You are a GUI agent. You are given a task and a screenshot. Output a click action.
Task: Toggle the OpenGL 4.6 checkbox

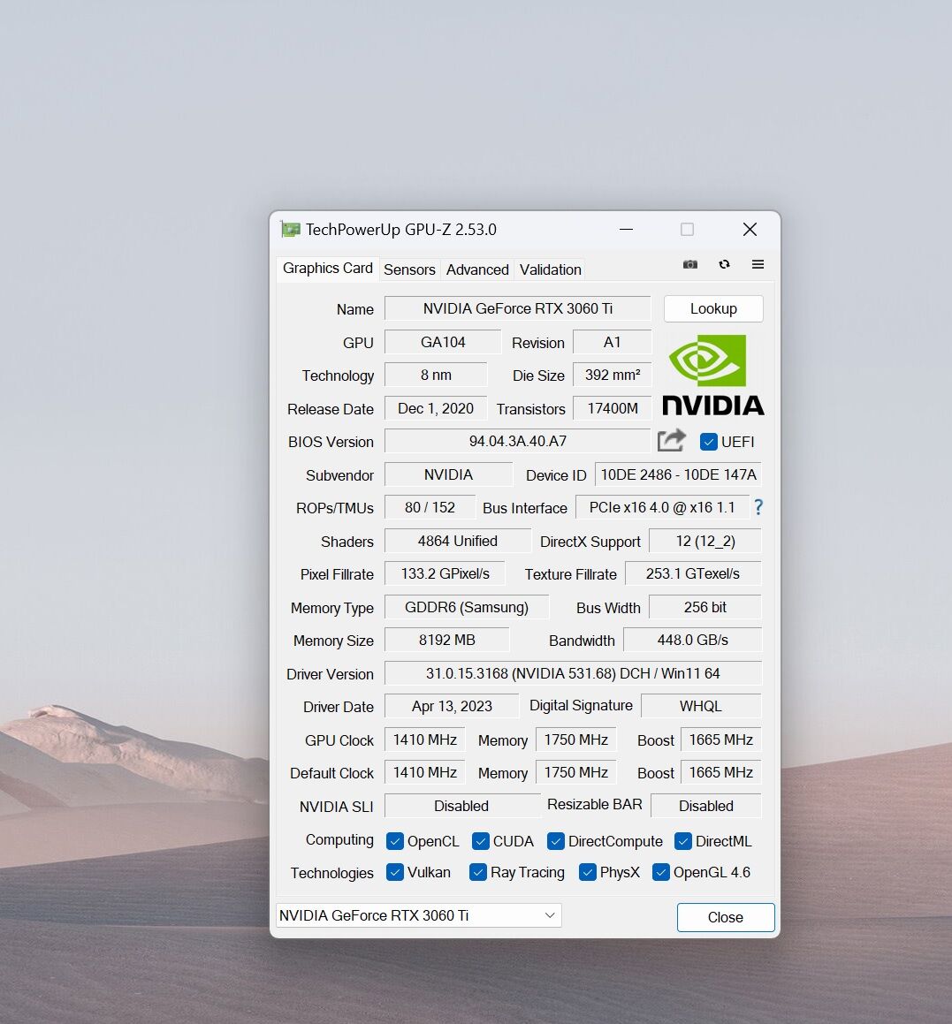coord(660,873)
